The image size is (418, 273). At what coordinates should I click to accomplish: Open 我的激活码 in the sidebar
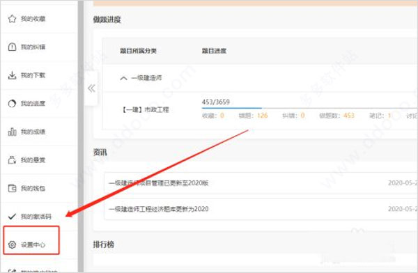tap(36, 217)
